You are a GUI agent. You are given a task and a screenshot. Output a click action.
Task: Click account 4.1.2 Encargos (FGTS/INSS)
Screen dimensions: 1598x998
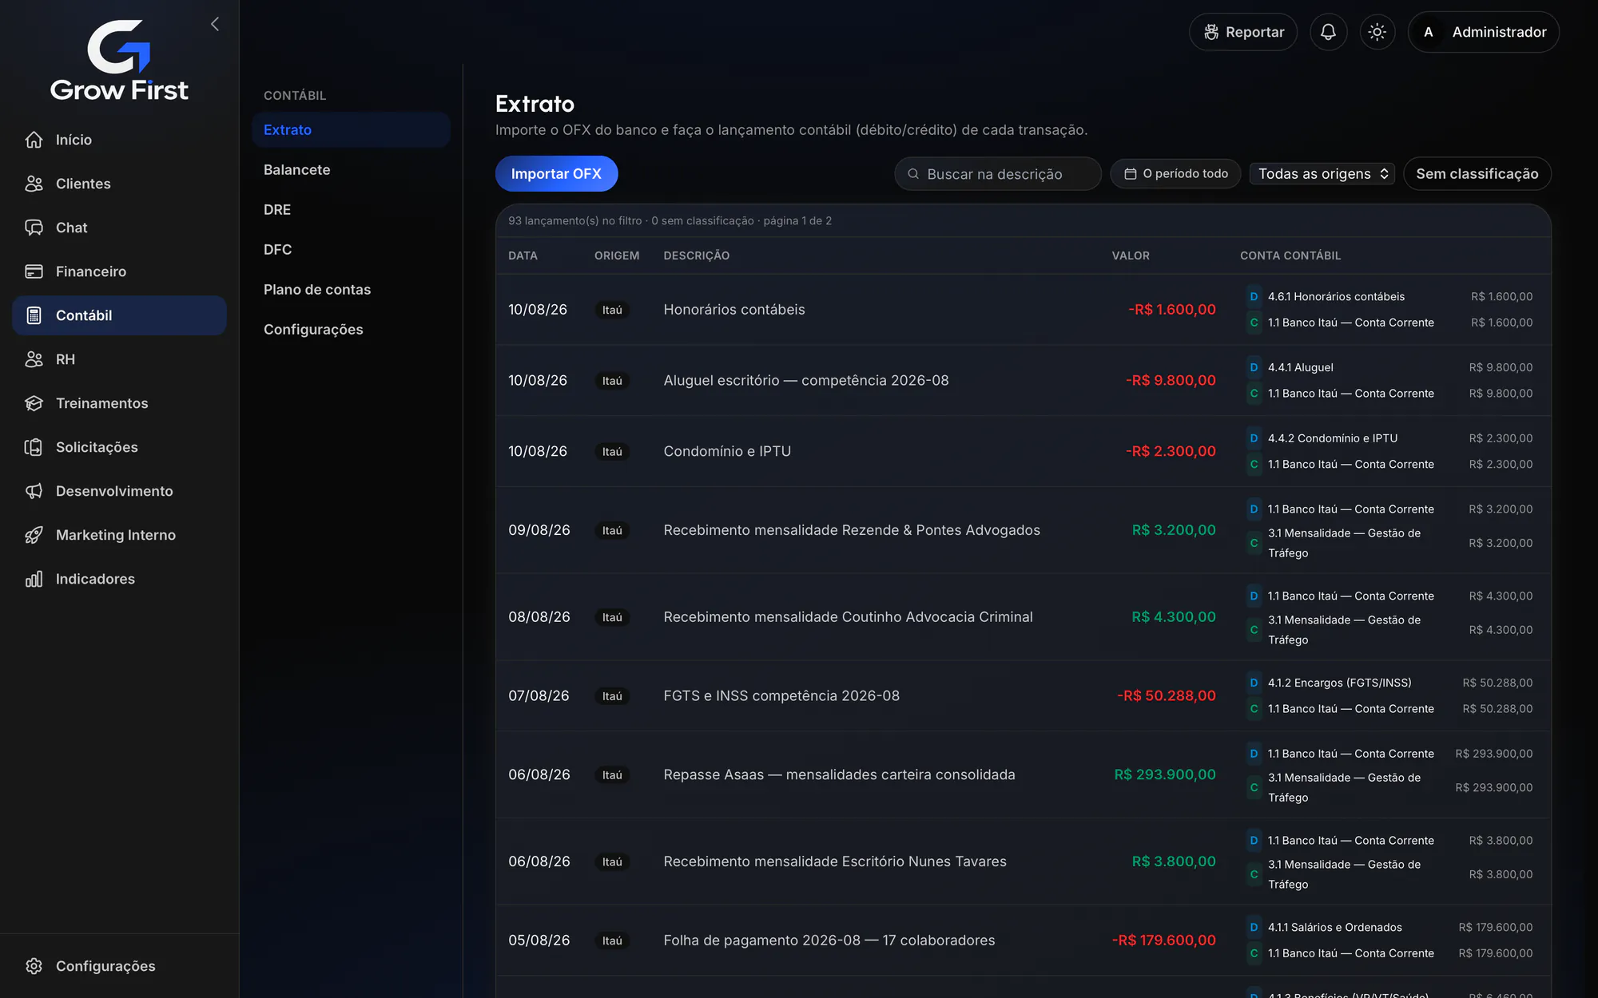pyautogui.click(x=1339, y=683)
